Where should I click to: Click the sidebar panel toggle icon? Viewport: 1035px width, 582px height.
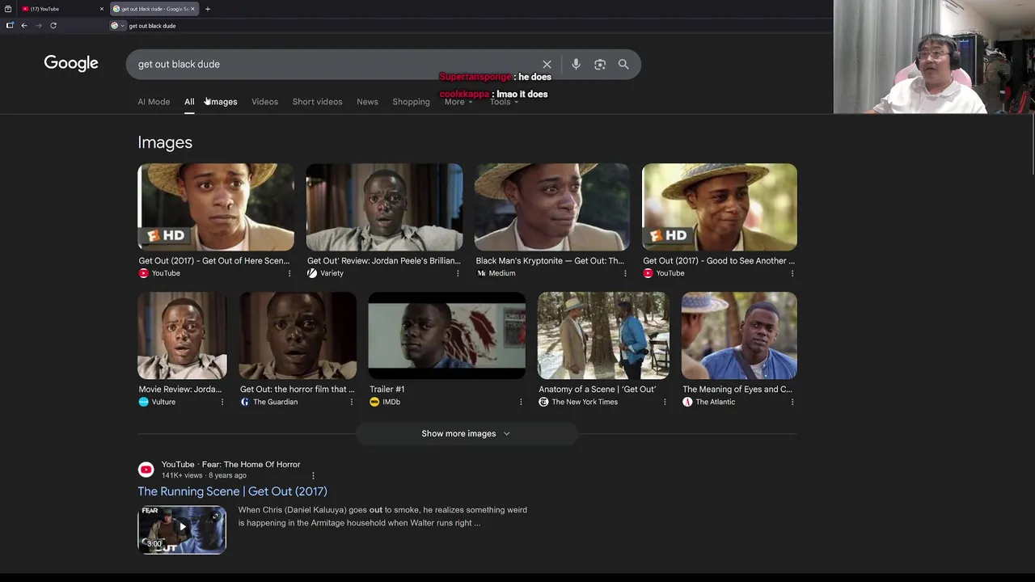[x=10, y=25]
